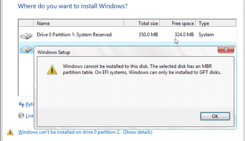Select the second partition's disk icon
Image resolution: width=245 pixels, height=141 pixels.
tap(26, 49)
